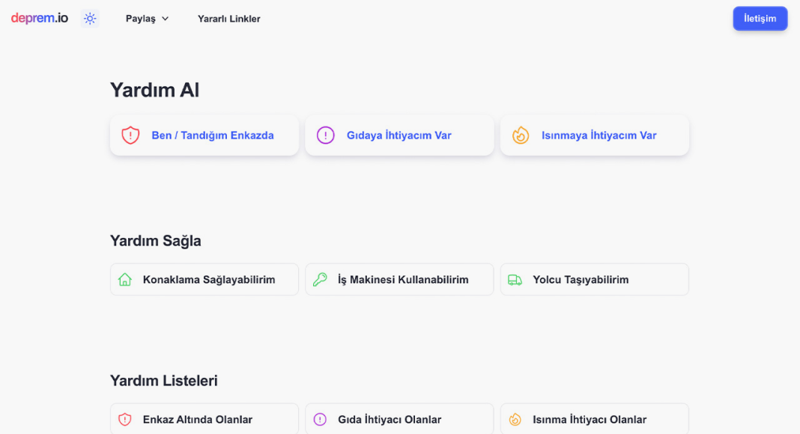Go to home via deprem.io logo
Image resolution: width=800 pixels, height=434 pixels.
tap(39, 19)
